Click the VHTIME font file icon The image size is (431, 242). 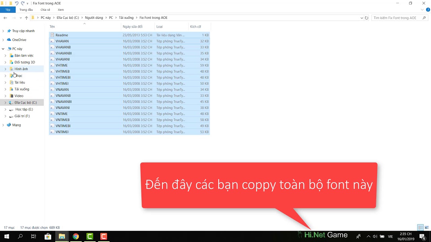pyautogui.click(x=52, y=65)
